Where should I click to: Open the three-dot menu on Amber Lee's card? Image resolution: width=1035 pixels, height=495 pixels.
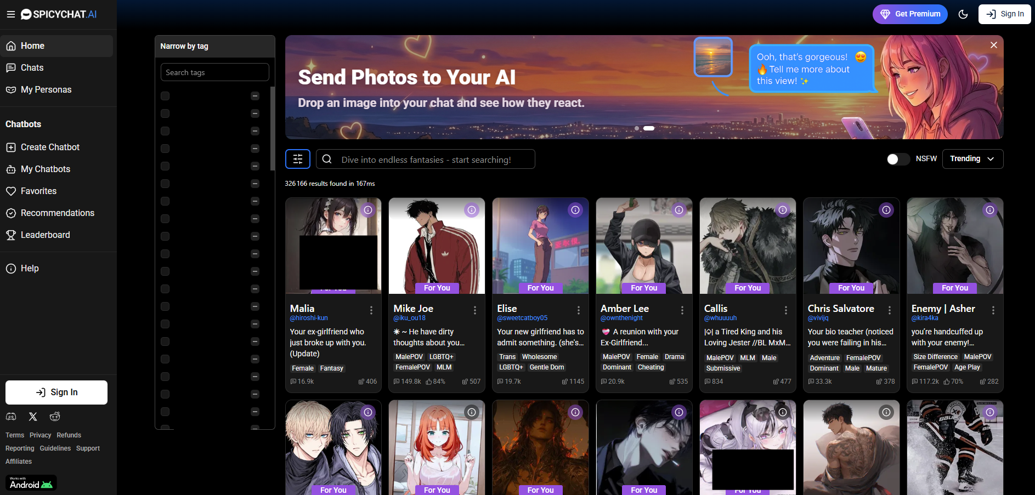click(x=682, y=310)
